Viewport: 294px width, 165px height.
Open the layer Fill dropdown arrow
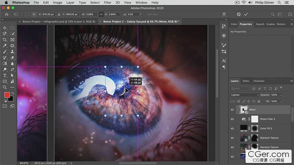(x=280, y=101)
